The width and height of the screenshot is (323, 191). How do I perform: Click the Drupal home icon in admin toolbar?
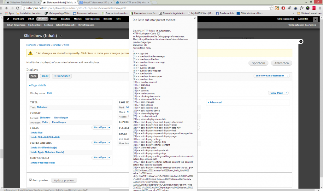tap(8, 19)
